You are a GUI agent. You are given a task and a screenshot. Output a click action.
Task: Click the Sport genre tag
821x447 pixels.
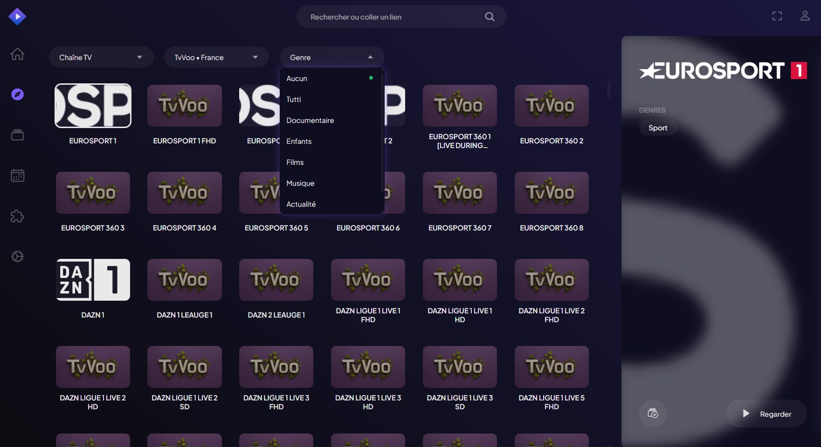click(658, 128)
